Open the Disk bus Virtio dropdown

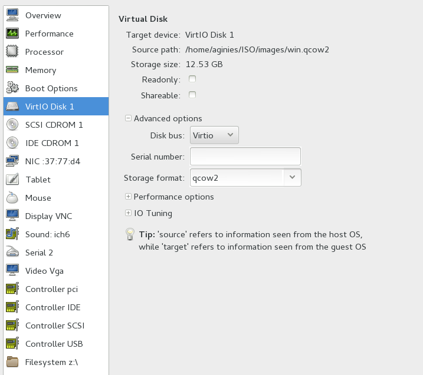coord(214,135)
